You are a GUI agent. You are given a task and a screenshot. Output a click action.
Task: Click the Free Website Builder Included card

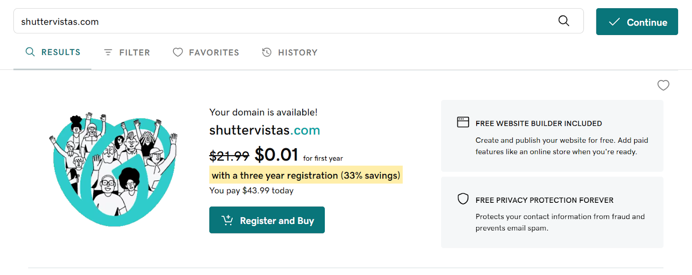(552, 136)
